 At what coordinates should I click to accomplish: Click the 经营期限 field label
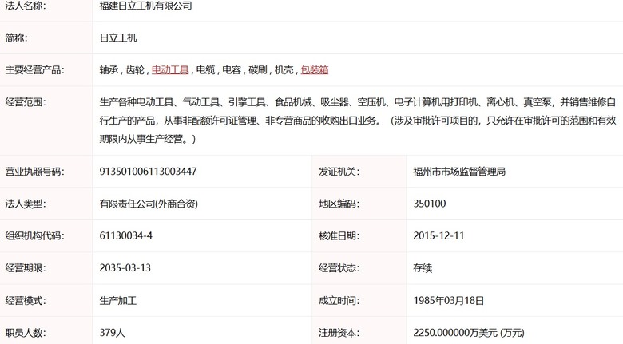[x=26, y=268]
